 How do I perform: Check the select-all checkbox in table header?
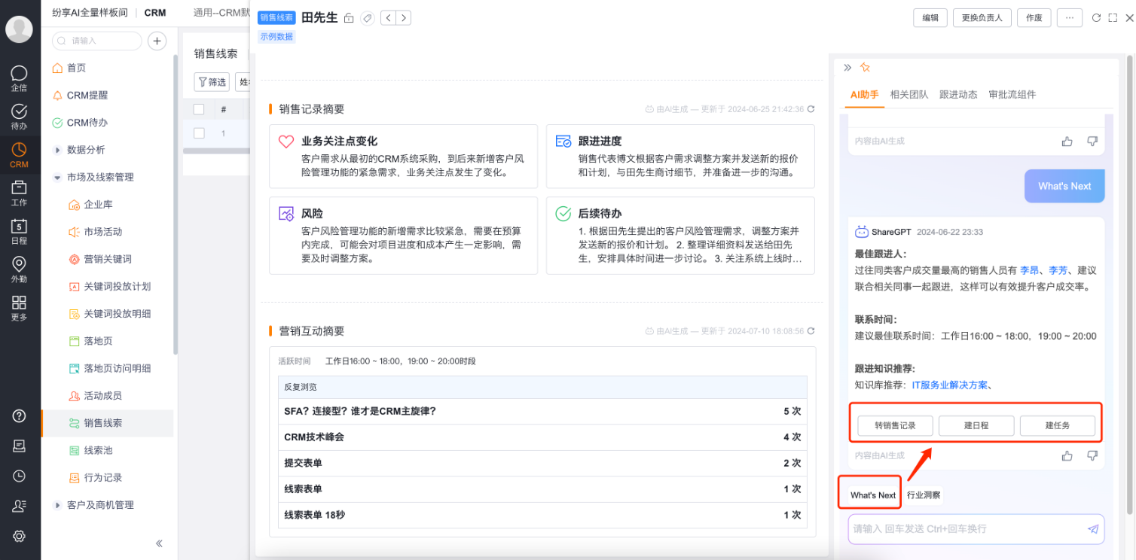(x=199, y=109)
